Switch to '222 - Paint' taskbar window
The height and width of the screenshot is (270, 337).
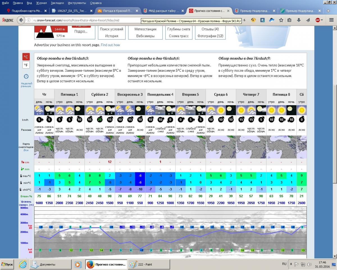pos(149,264)
